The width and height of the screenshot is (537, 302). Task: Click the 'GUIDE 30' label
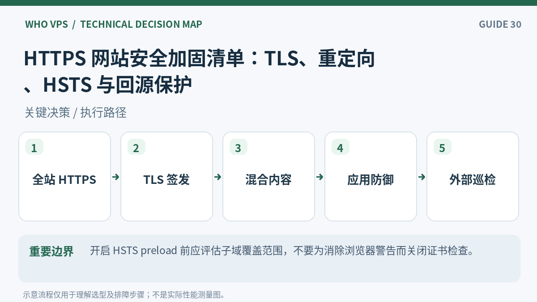(500, 24)
